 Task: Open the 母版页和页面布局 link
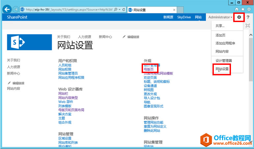[x=71, y=110]
